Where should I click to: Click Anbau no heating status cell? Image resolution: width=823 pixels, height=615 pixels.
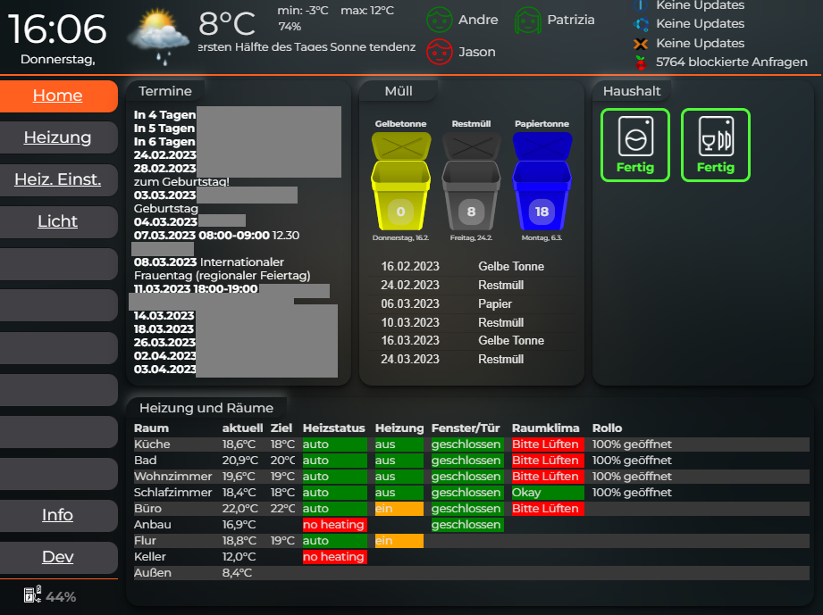tap(335, 525)
